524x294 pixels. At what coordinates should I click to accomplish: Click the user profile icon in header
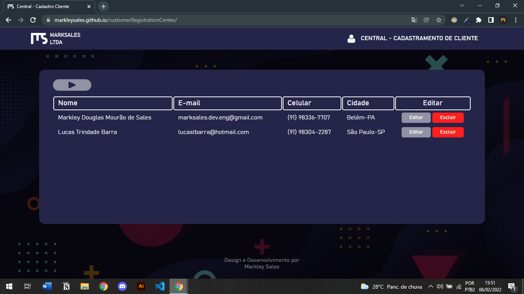[351, 39]
